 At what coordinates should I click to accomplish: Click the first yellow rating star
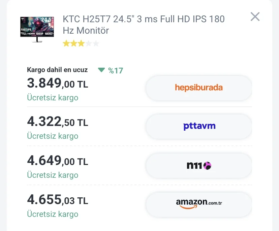pyautogui.click(x=66, y=43)
